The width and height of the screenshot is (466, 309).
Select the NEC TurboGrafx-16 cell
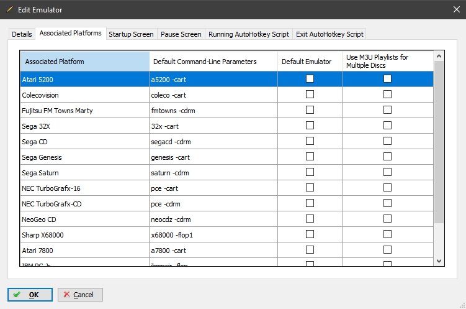pyautogui.click(x=85, y=188)
